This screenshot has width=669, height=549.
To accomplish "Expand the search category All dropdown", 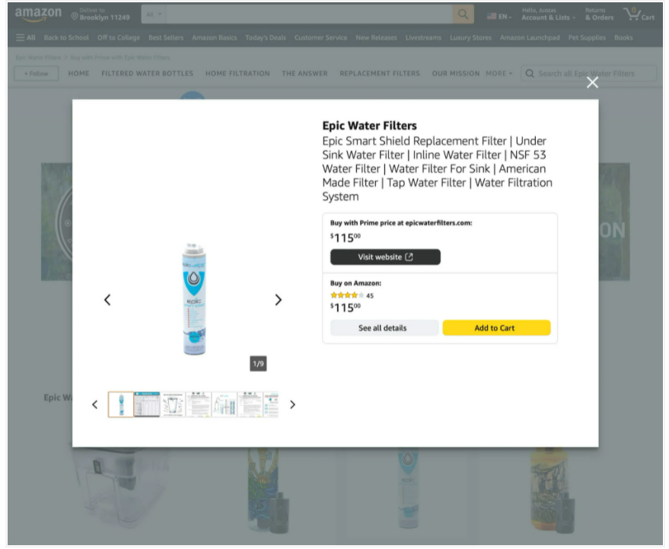I will [x=154, y=14].
